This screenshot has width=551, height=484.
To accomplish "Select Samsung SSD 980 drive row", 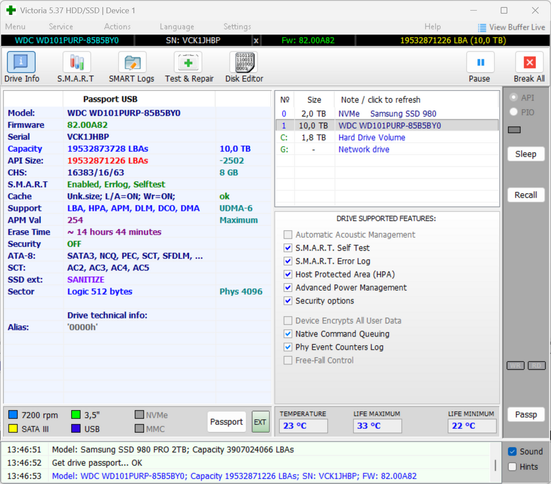I will [387, 114].
